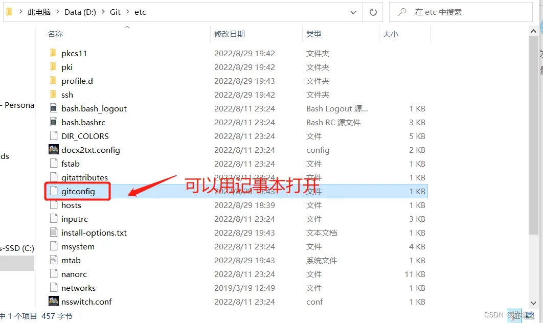This screenshot has width=543, height=323.
Task: Sort by 类型 column header
Action: (314, 34)
